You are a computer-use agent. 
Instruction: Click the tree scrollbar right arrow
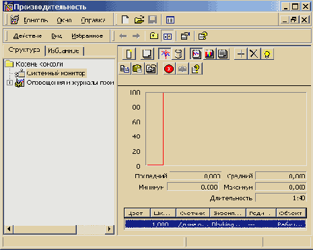[x=110, y=229]
